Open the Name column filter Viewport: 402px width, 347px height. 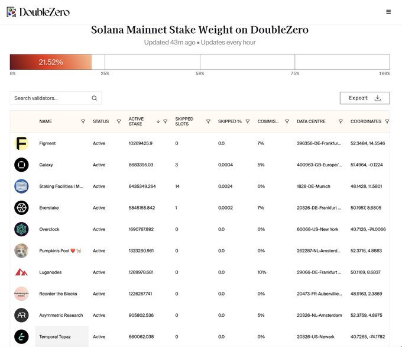(x=83, y=121)
